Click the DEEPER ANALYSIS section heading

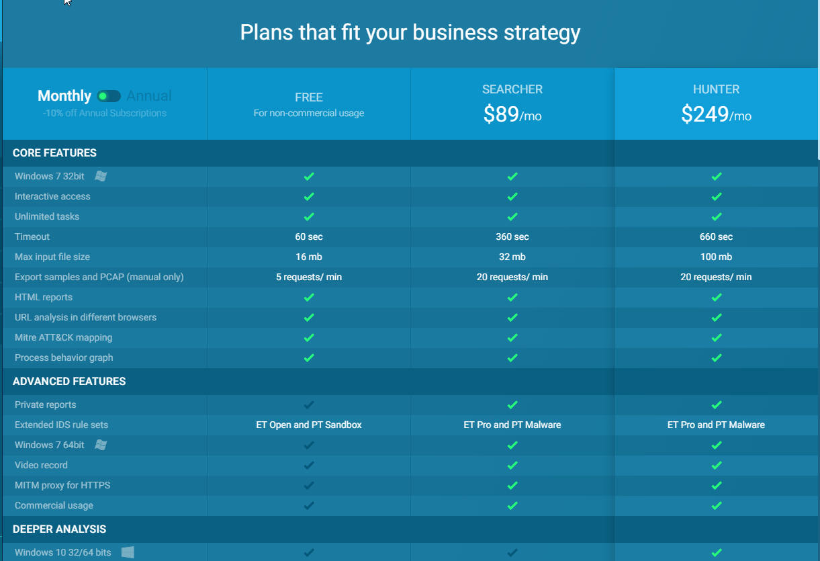[x=59, y=529]
